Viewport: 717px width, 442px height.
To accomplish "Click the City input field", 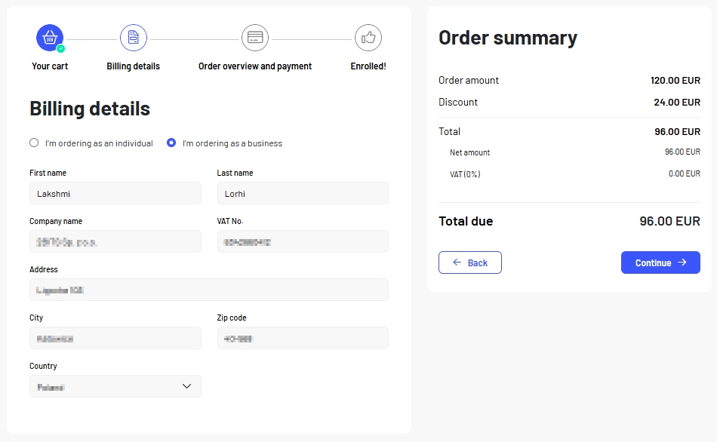I will coord(115,338).
